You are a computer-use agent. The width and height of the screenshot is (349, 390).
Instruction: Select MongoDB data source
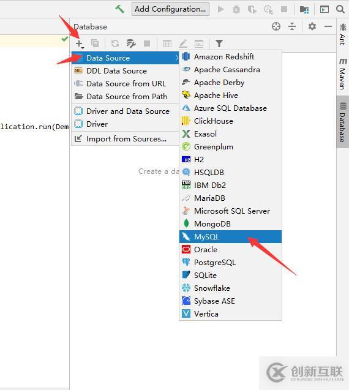coord(230,224)
